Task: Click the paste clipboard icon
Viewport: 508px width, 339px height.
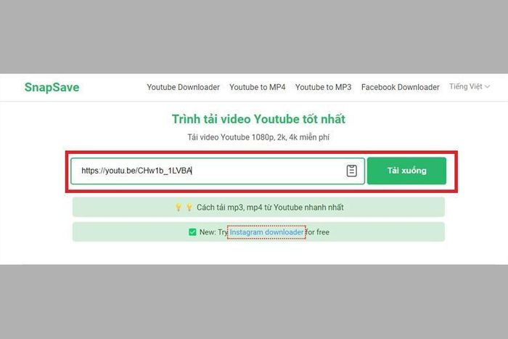Action: pyautogui.click(x=351, y=171)
